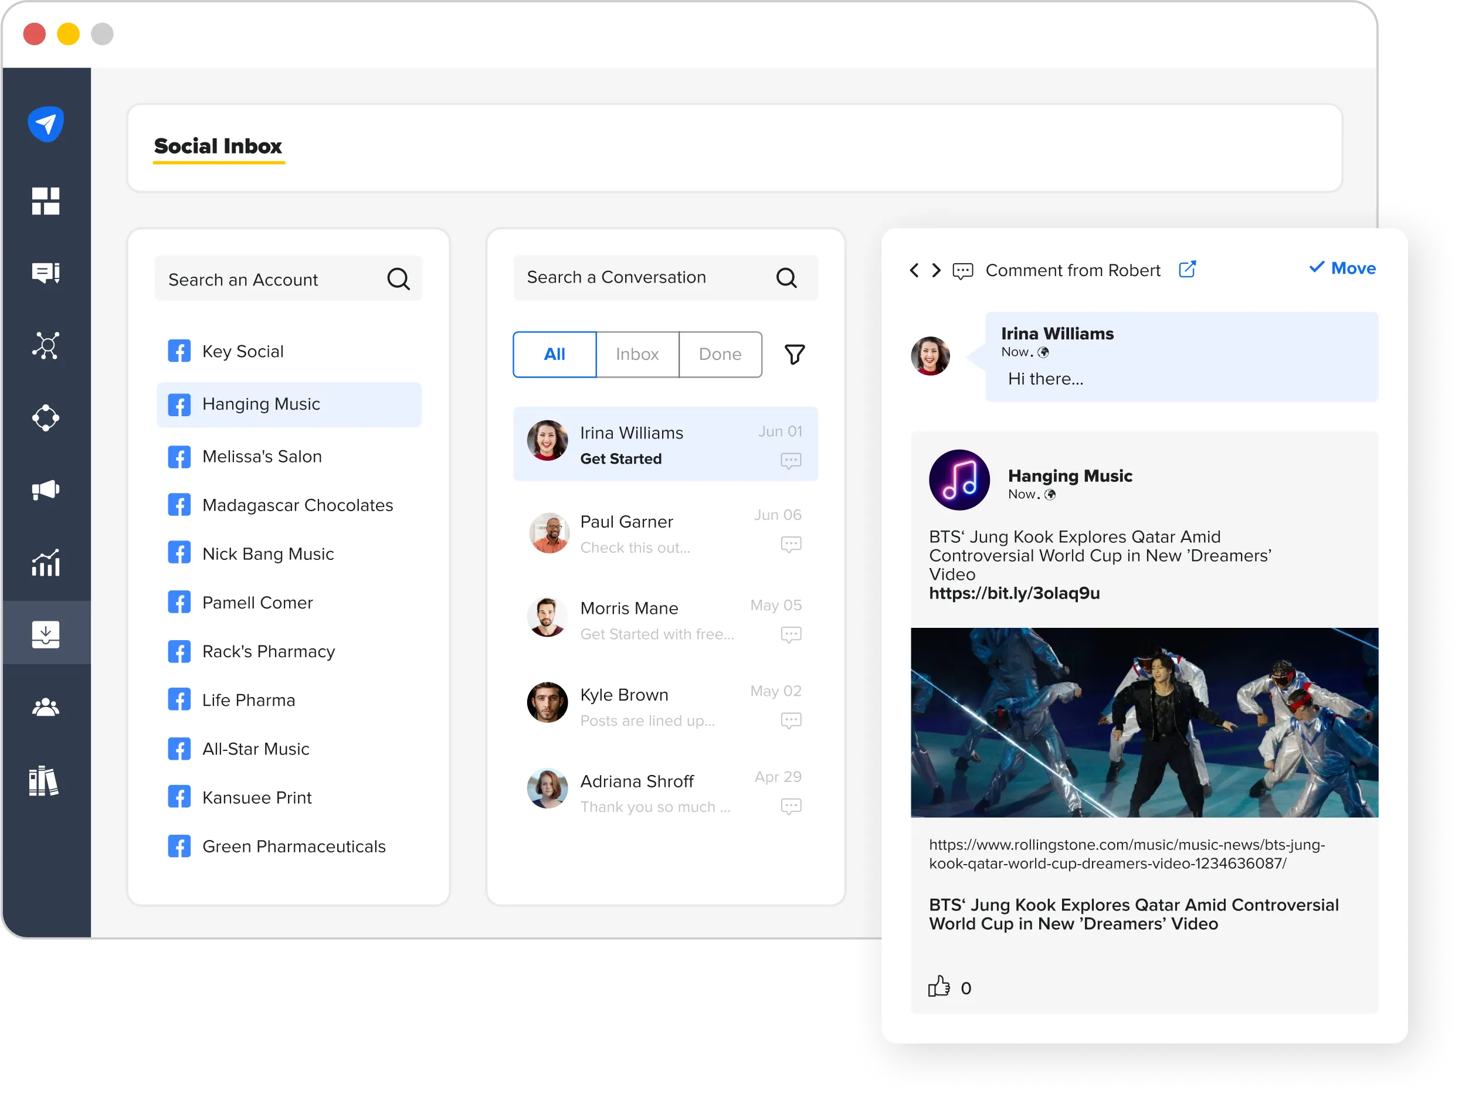Open the dashboard grid icon in the sidebar
Viewport: 1462px width, 1098px height.
coord(46,201)
